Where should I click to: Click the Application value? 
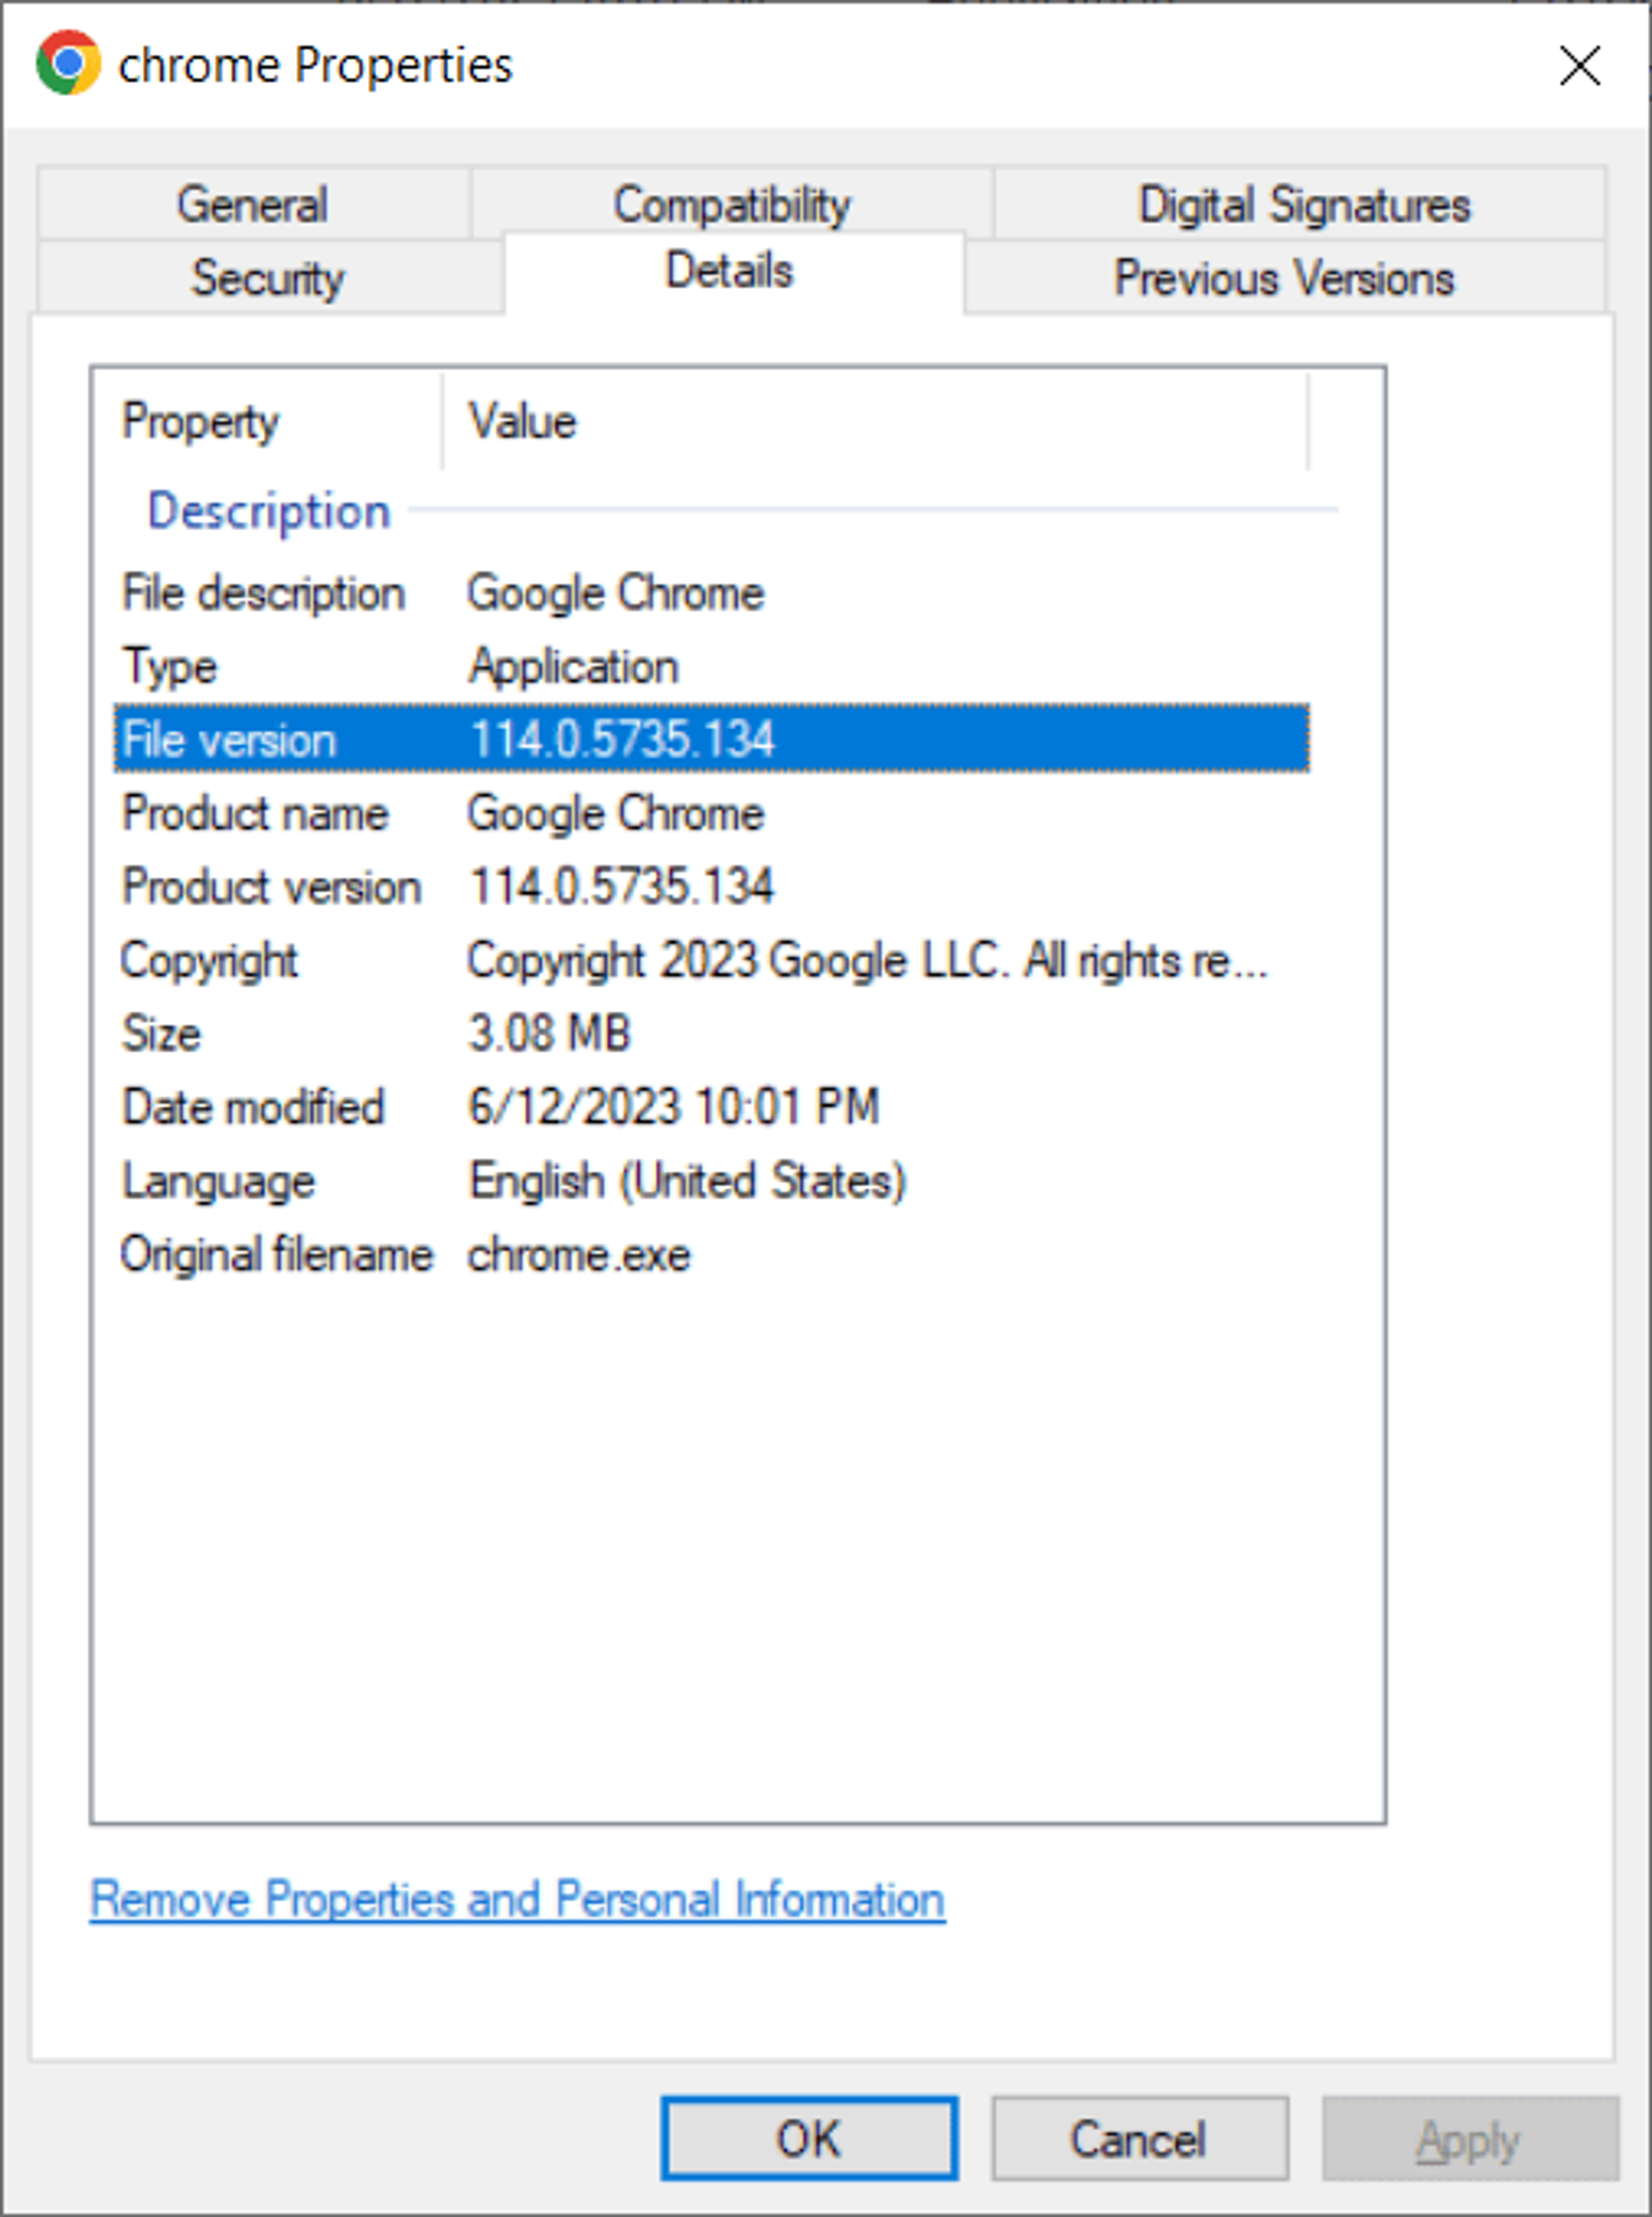(x=574, y=667)
